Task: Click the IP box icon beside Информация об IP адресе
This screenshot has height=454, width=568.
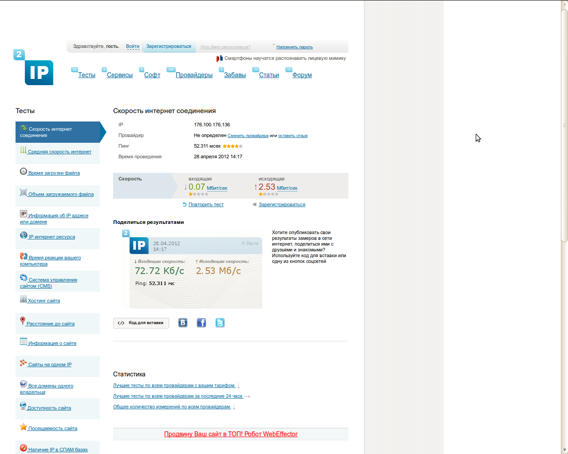Action: pyautogui.click(x=24, y=214)
